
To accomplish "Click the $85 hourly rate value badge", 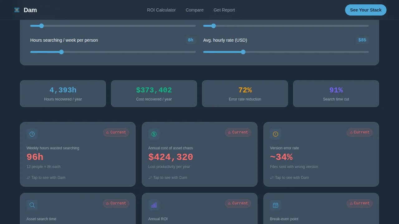I will tap(362, 40).
